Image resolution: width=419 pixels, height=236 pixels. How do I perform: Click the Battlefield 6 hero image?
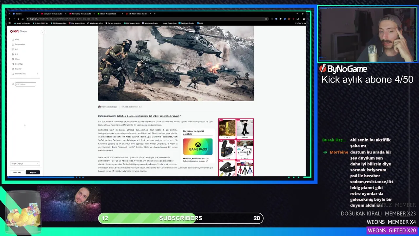(x=176, y=63)
